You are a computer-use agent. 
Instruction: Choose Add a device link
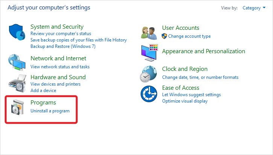[x=43, y=91]
